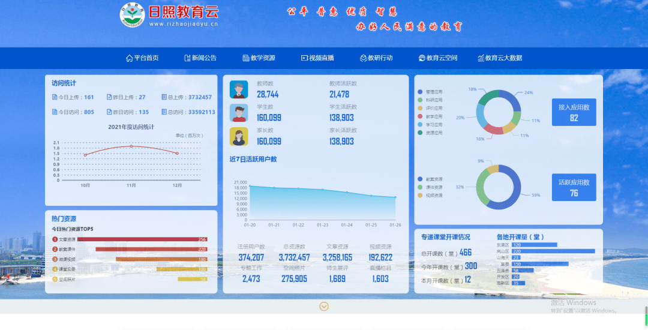Viewport: 648px width, 330px height.
Task: Click the website address www.rizhaojiaoyu.cn
Action: 184,24
